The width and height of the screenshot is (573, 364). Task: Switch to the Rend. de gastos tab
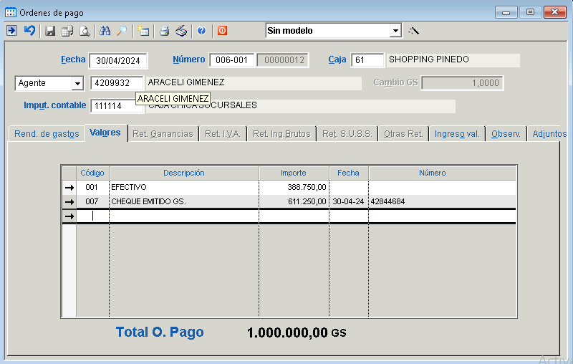[47, 134]
